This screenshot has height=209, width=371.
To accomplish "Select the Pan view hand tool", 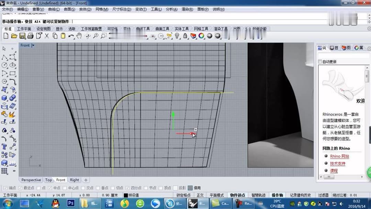I will pyautogui.click(x=79, y=36).
